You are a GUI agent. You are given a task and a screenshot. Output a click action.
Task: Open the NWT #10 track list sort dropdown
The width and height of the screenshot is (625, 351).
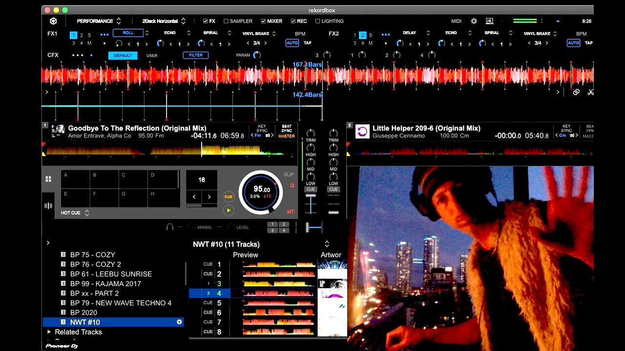[327, 244]
